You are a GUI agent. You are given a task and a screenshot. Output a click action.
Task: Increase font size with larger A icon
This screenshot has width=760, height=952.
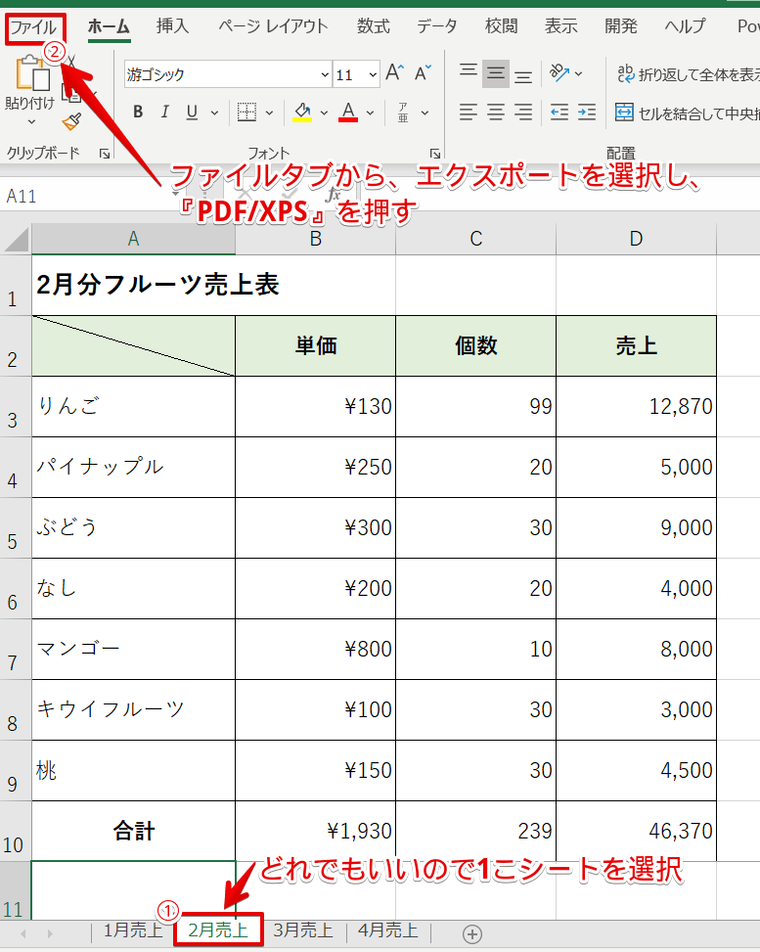tap(394, 73)
